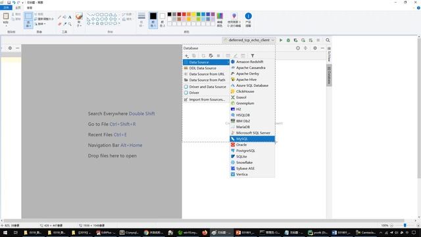
Task: Click the Zoom out minus button
Action: point(391,225)
